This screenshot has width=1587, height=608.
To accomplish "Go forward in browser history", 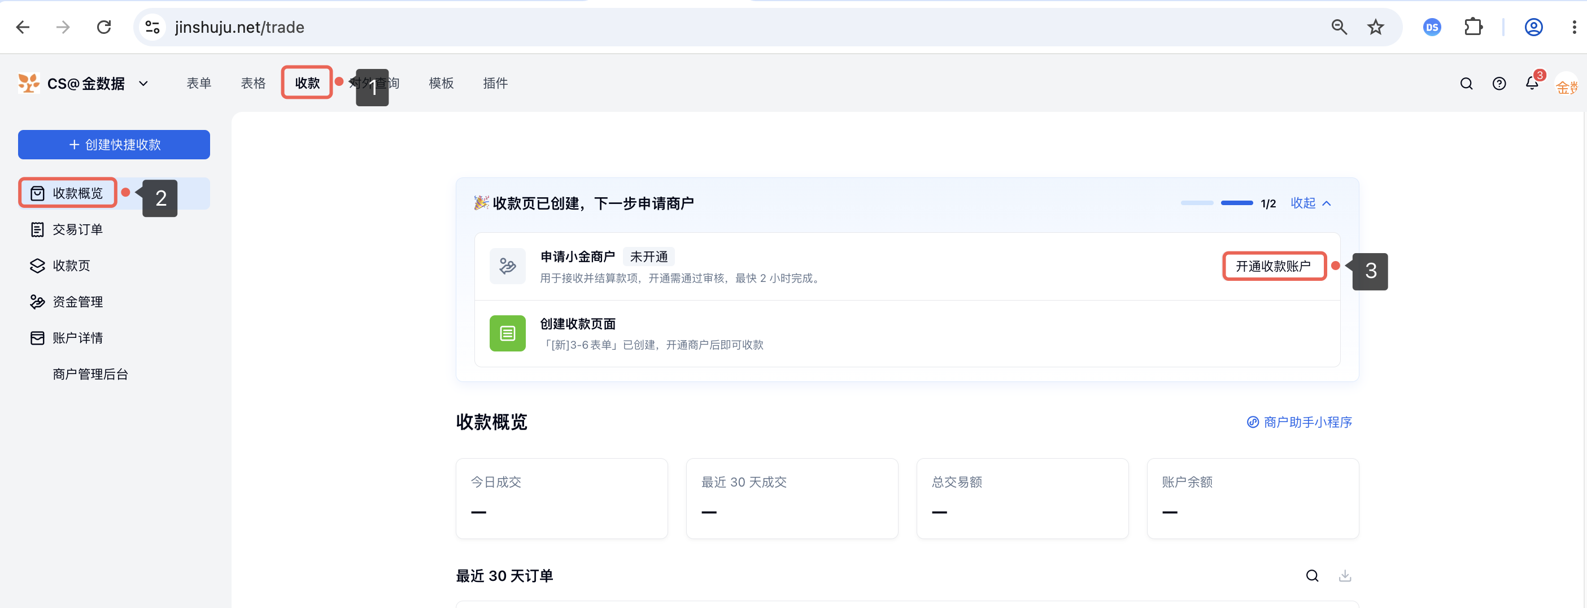I will (63, 27).
